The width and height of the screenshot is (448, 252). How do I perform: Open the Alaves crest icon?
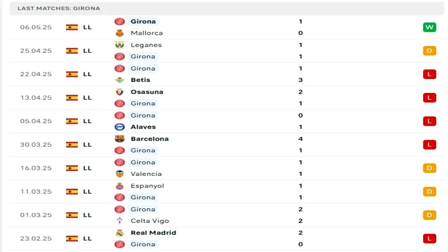tap(119, 127)
